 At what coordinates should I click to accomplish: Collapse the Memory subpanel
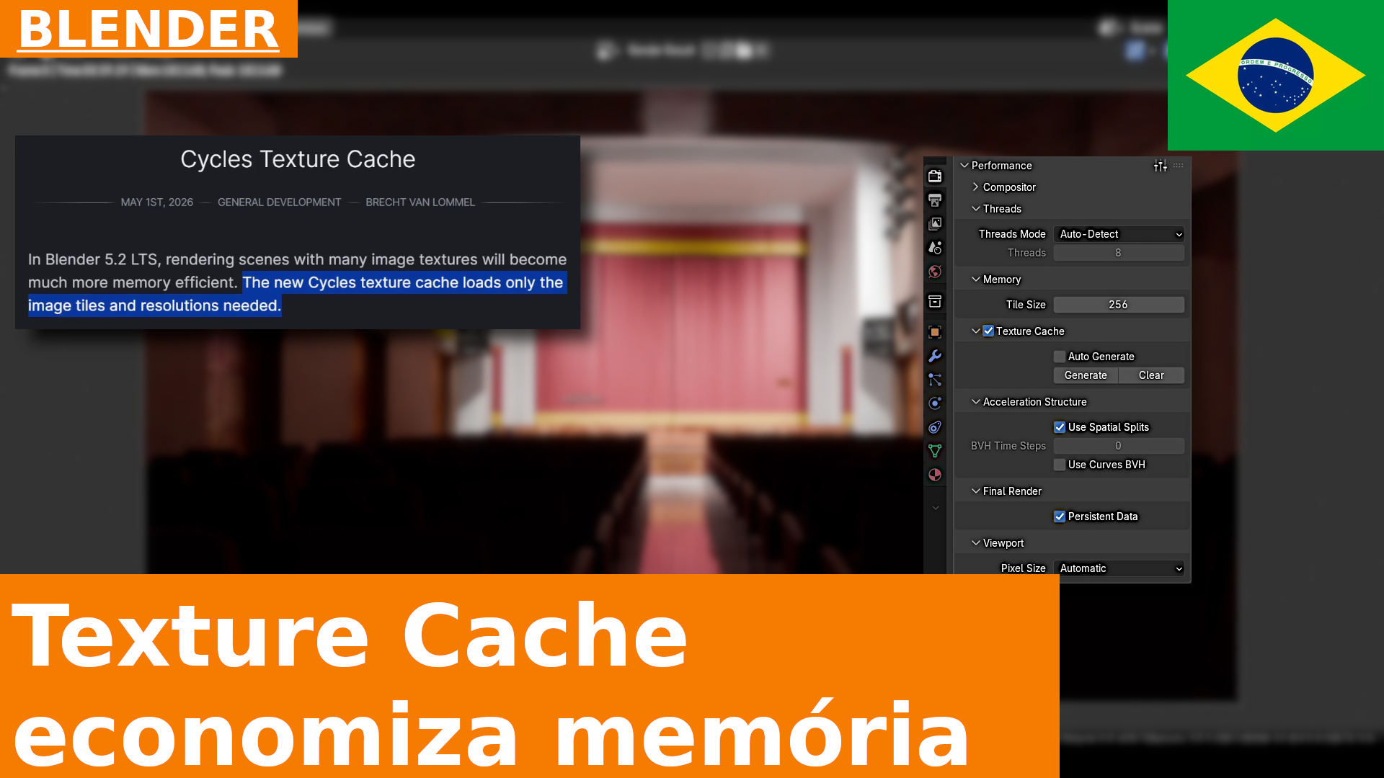(x=976, y=280)
